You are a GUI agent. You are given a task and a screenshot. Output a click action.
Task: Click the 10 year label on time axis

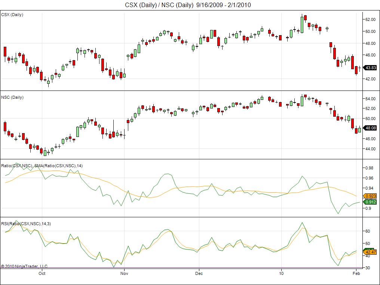point(281,273)
